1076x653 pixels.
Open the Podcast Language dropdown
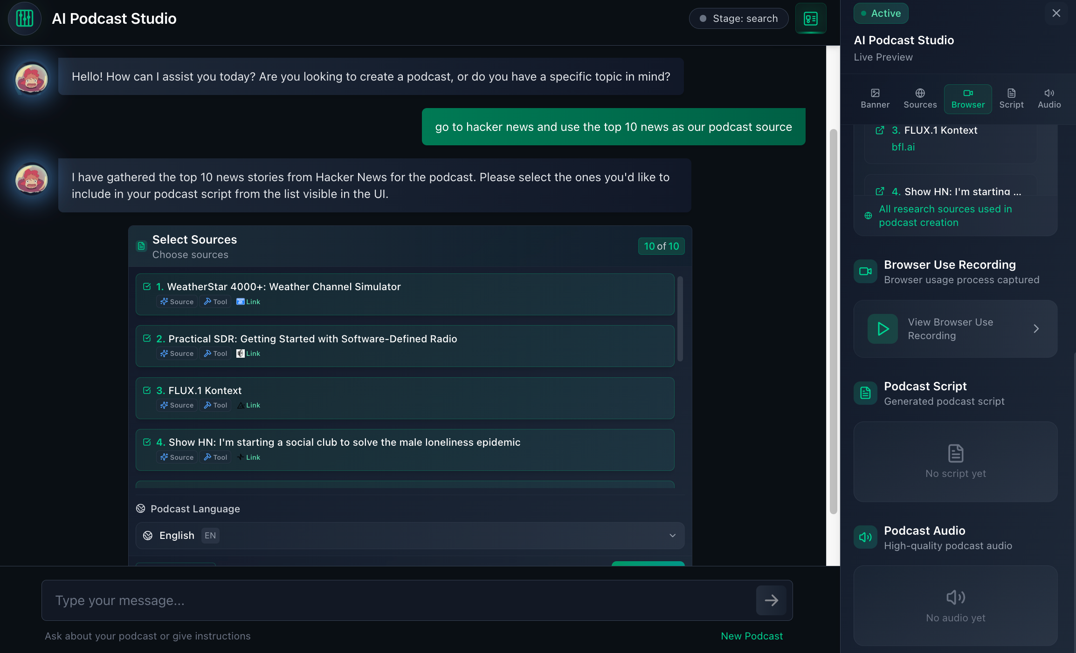pyautogui.click(x=410, y=536)
